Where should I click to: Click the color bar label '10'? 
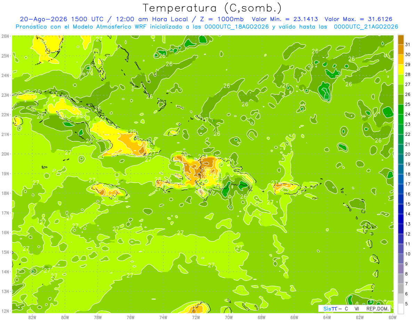pyautogui.click(x=408, y=254)
